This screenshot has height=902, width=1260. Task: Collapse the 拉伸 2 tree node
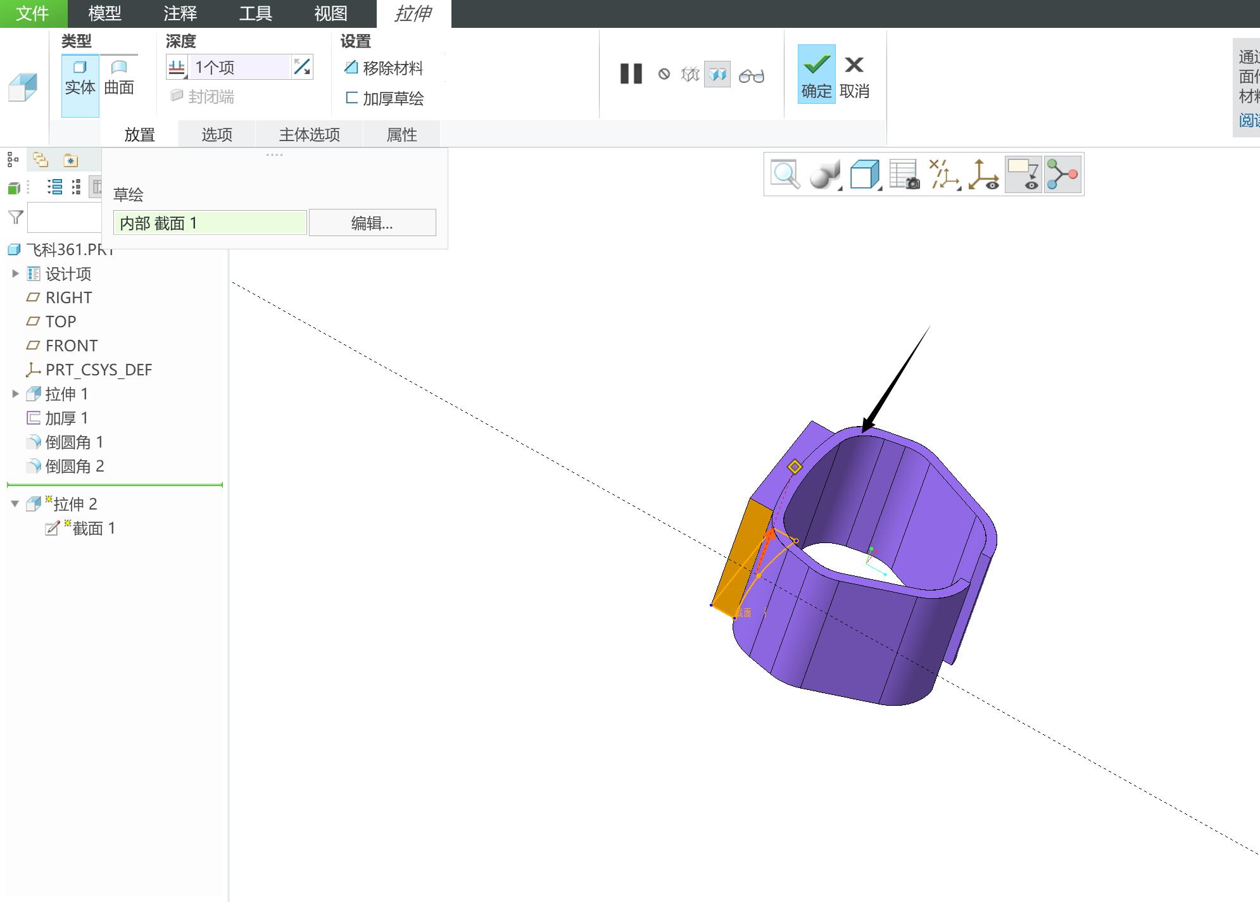coord(15,504)
